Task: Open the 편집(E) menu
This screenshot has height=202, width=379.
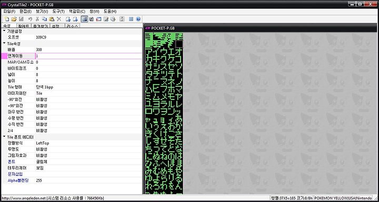Action: [25, 12]
